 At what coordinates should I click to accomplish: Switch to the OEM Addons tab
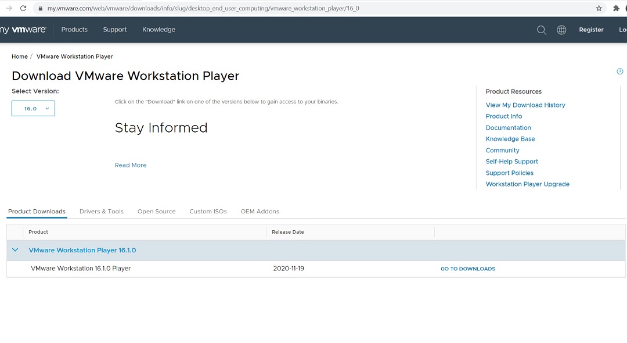(x=260, y=212)
